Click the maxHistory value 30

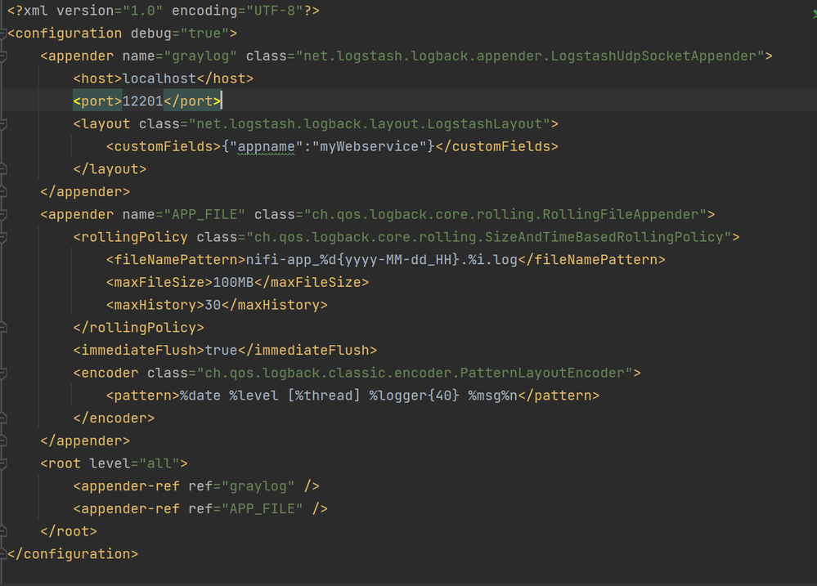tap(213, 305)
